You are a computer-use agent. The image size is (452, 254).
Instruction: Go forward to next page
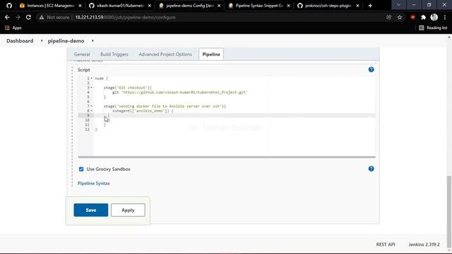pos(18,17)
